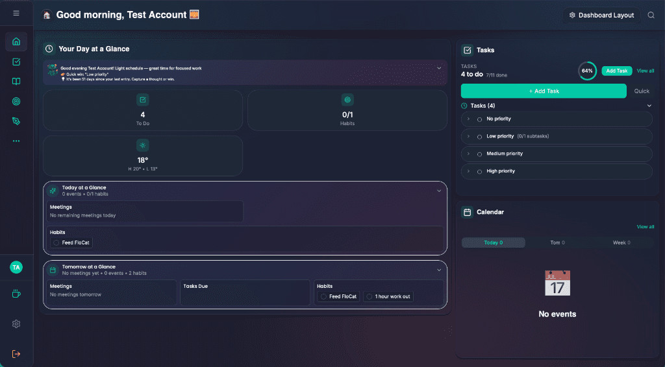Click the To Do card checkmark icon

click(142, 100)
